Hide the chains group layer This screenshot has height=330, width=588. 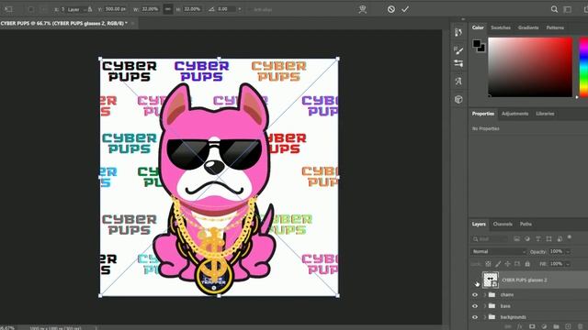coord(475,295)
